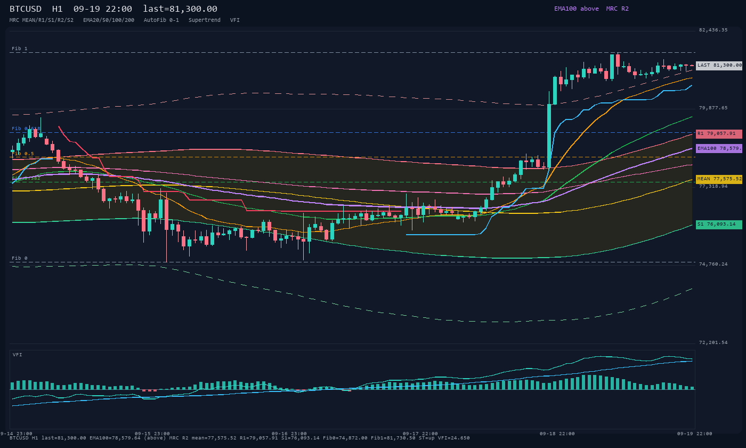Image resolution: width=746 pixels, height=448 pixels.
Task: Click the 'Fib 0' level label
Action: 20,258
